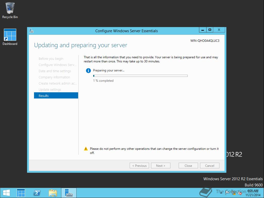Open the Recycle Bin desktop icon
This screenshot has height=198, width=264.
10,10
